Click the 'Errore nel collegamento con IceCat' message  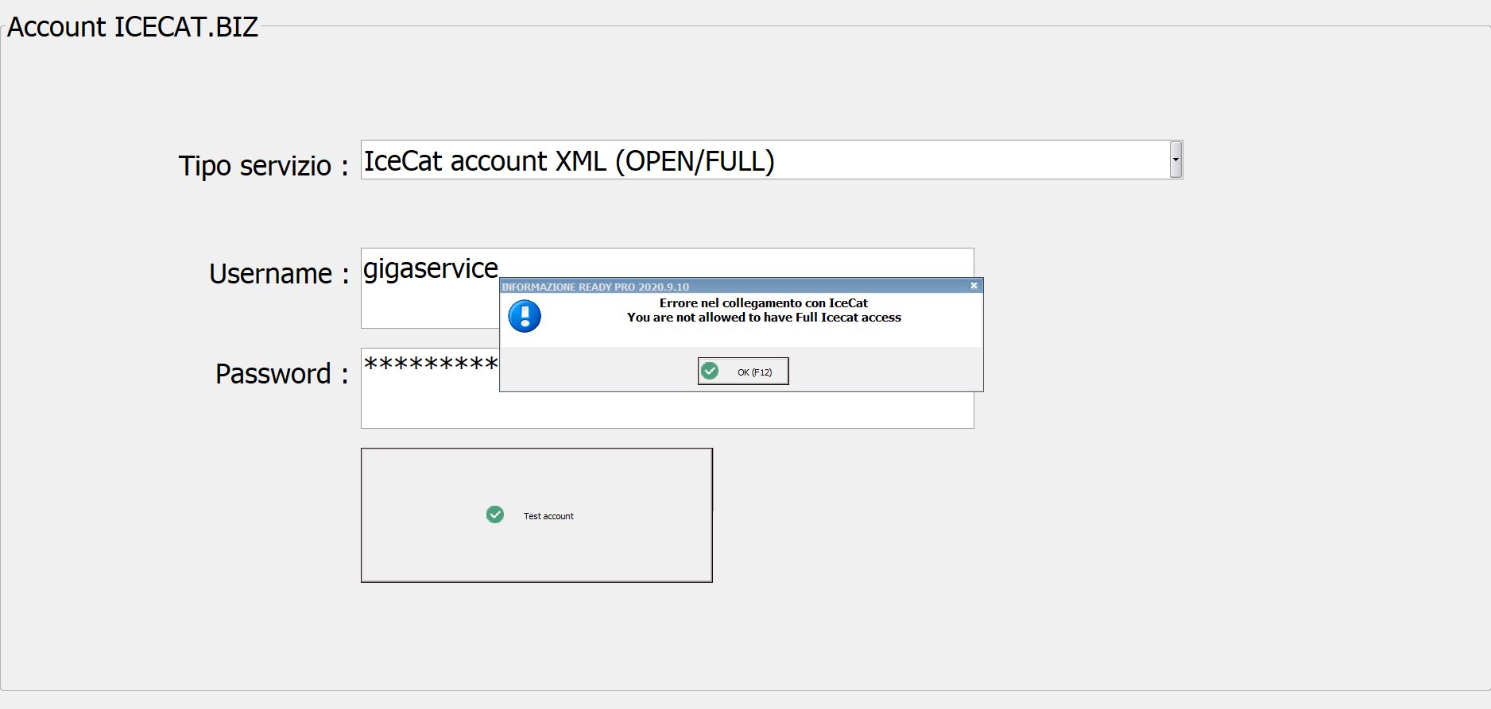click(x=764, y=302)
